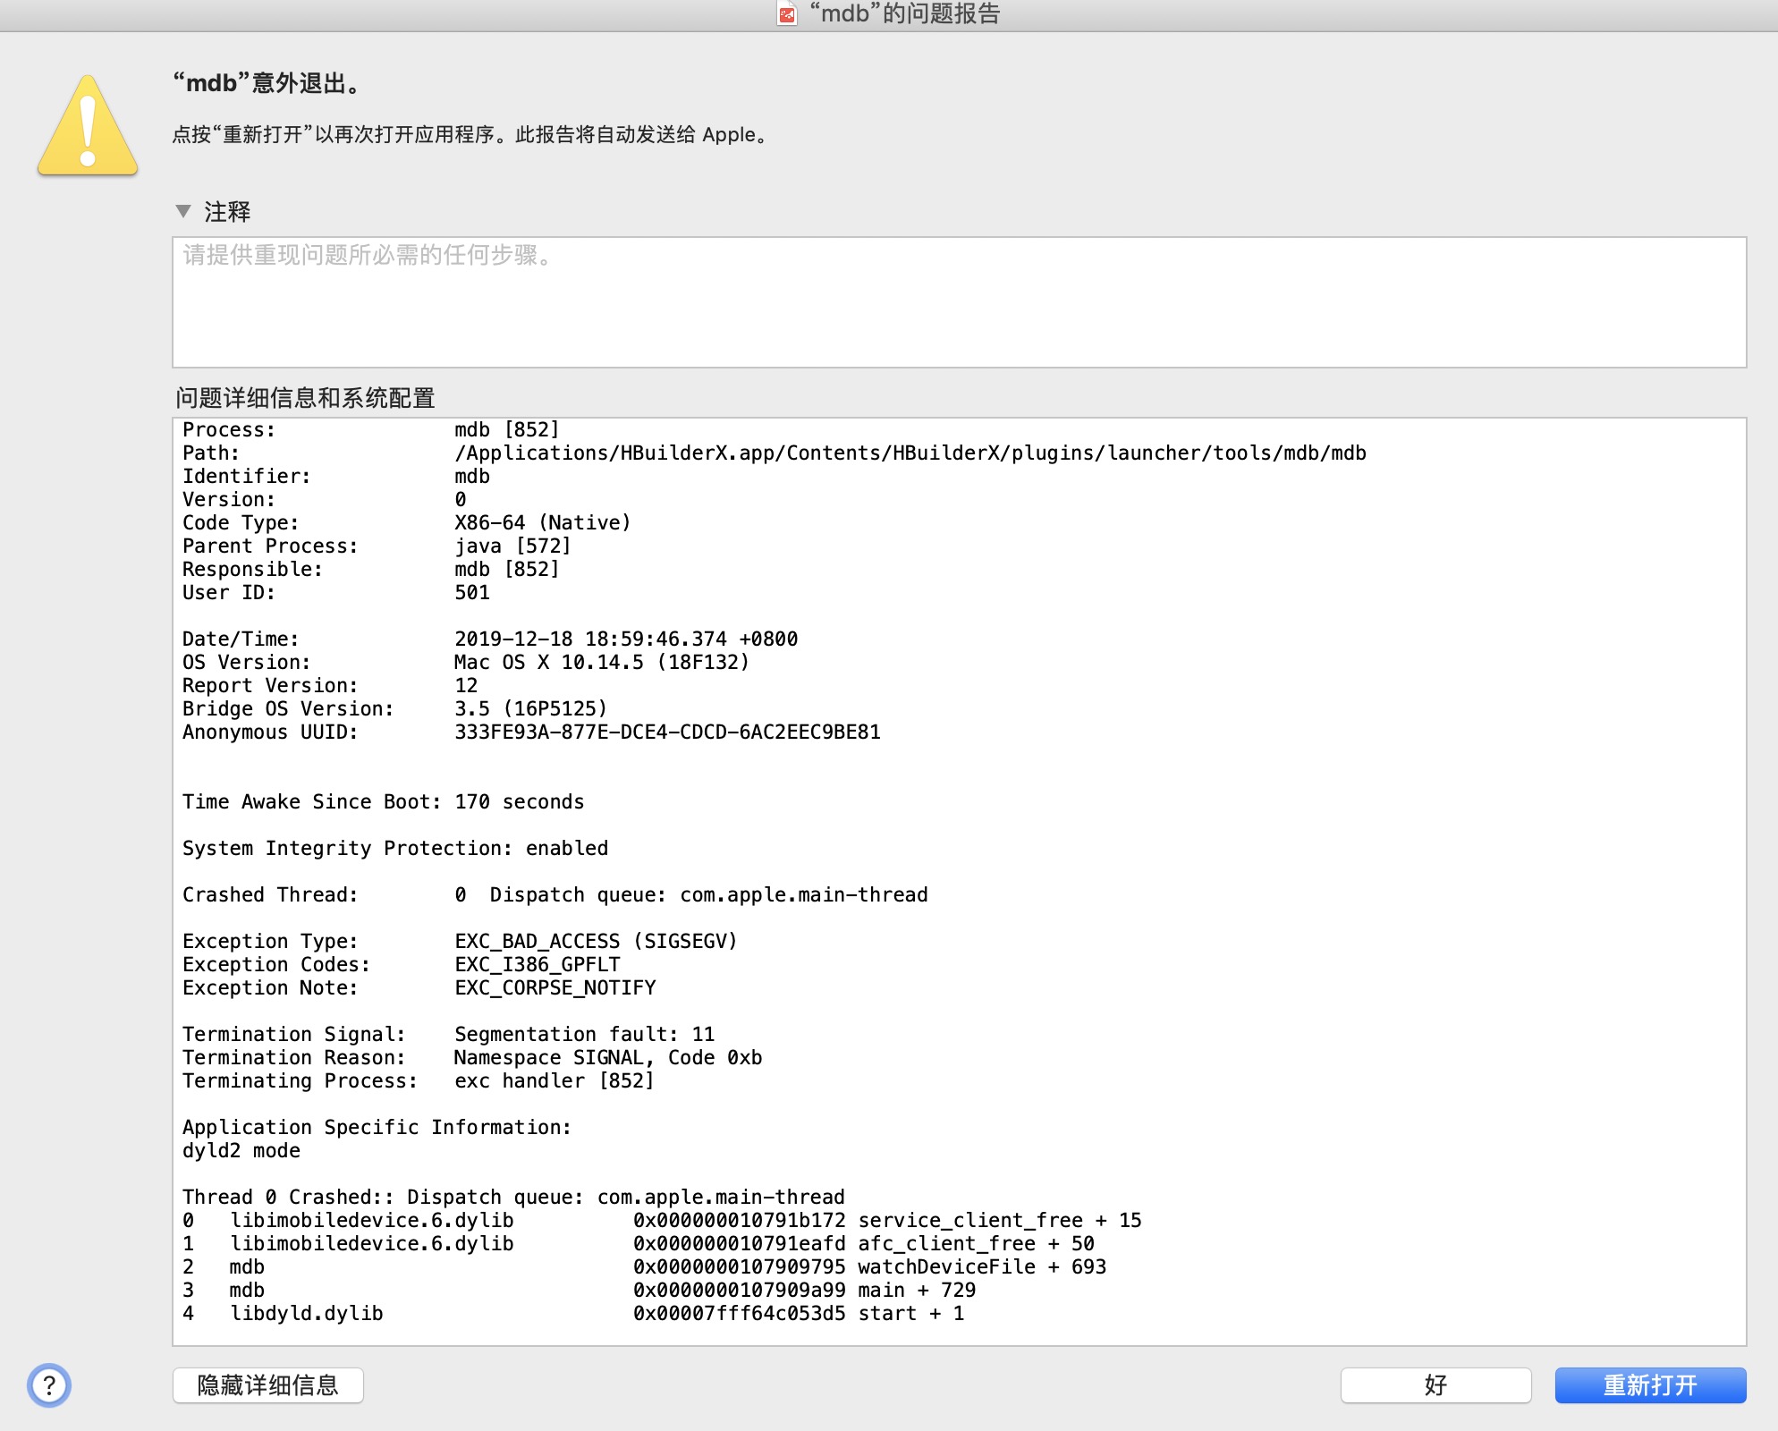
Task: Click the Exception Codes EXC_I386_GPFLT value
Action: pyautogui.click(x=538, y=965)
